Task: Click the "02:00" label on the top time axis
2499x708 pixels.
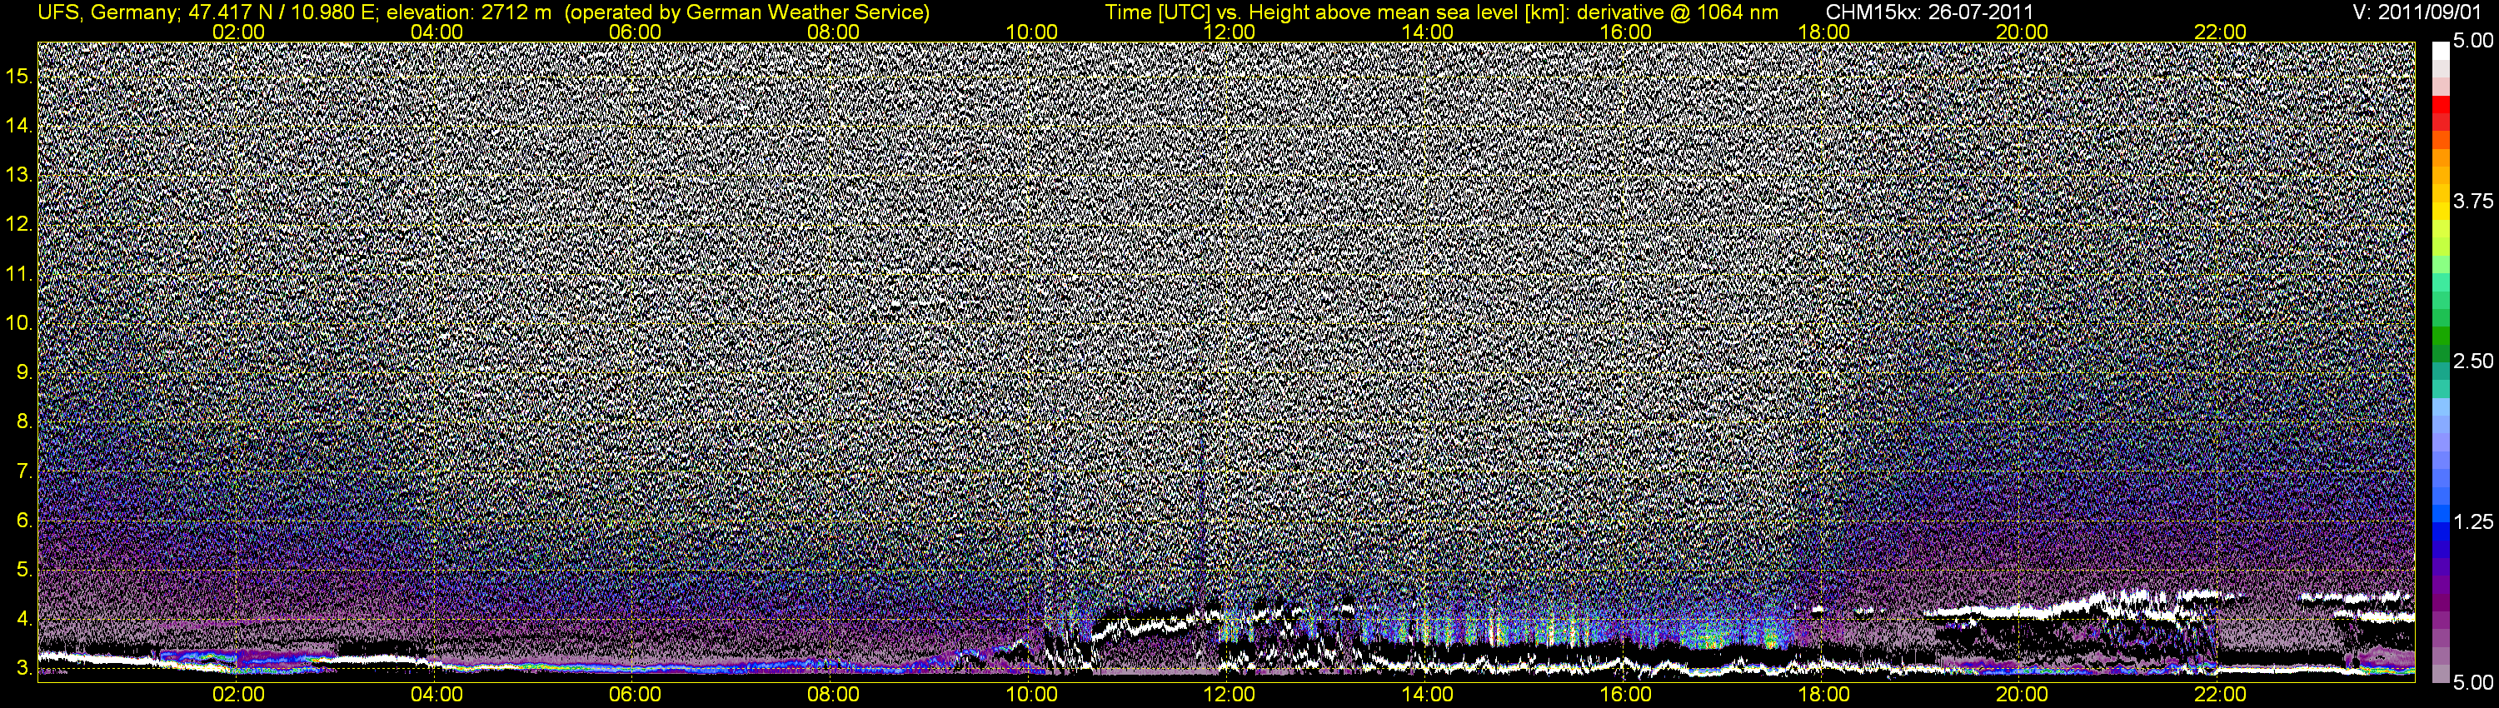Action: (238, 32)
